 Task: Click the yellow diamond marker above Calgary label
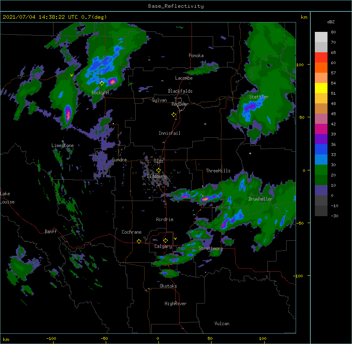(165, 241)
